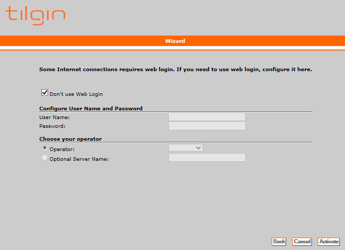The width and height of the screenshot is (345, 250).
Task: Select the Operator radio button
Action: point(44,148)
